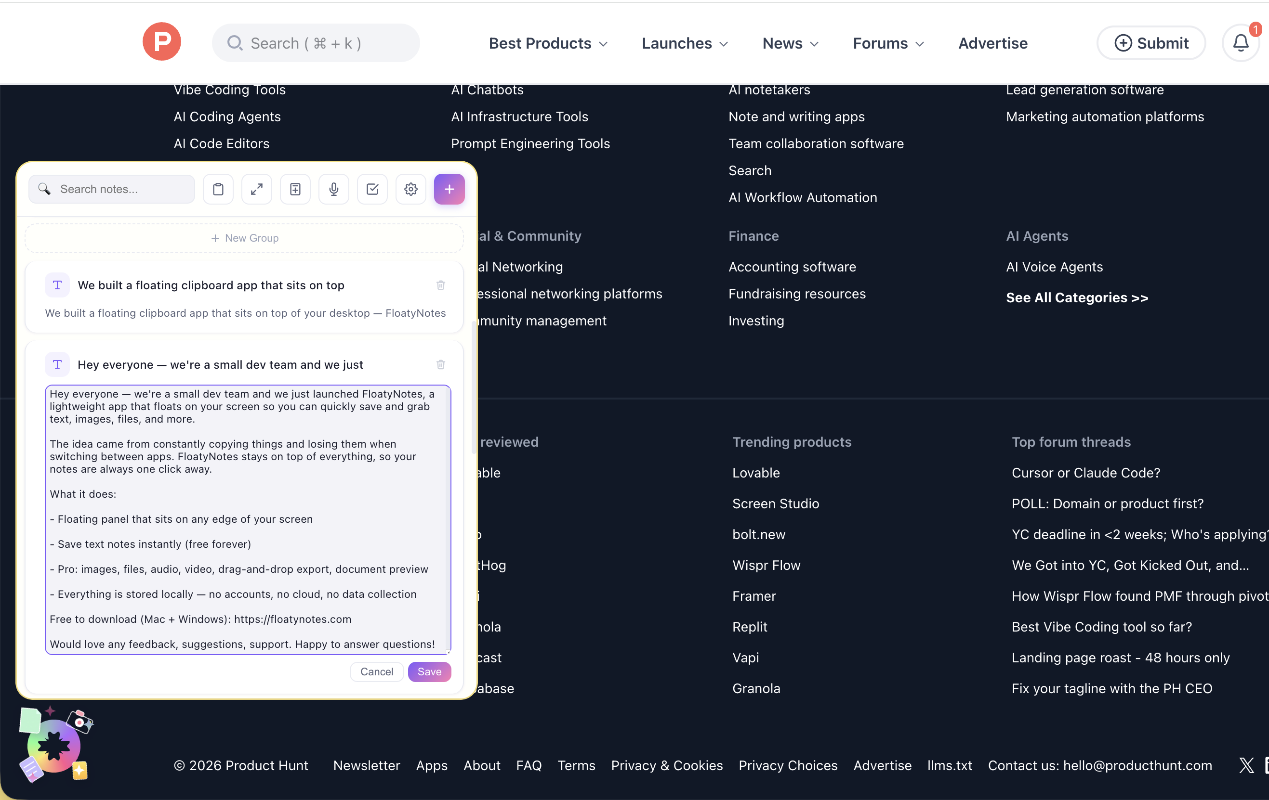Click the gradient plus button in the toolbar
This screenshot has width=1269, height=800.
click(449, 189)
